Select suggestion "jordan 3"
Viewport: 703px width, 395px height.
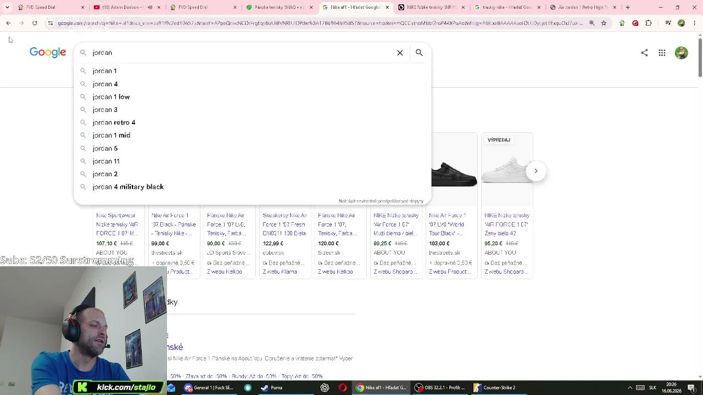tap(253, 110)
